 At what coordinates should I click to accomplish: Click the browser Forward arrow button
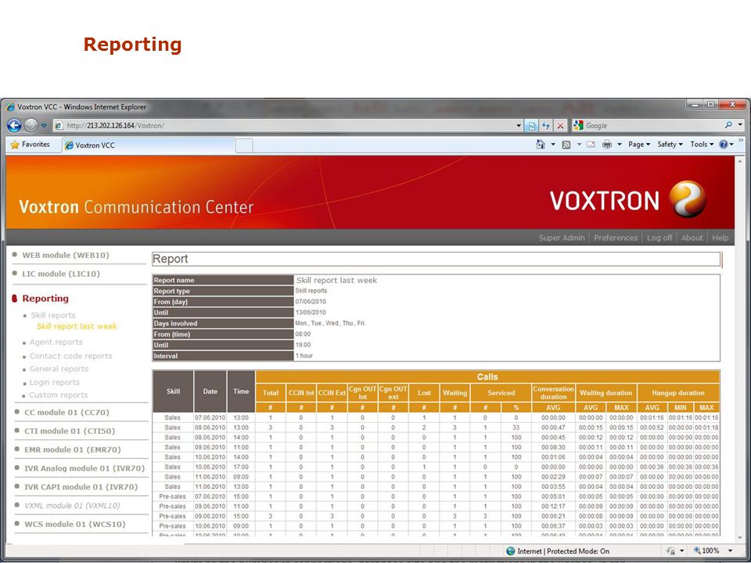pyautogui.click(x=31, y=125)
